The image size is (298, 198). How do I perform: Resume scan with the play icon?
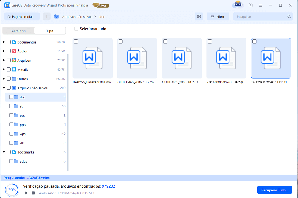tap(26, 193)
